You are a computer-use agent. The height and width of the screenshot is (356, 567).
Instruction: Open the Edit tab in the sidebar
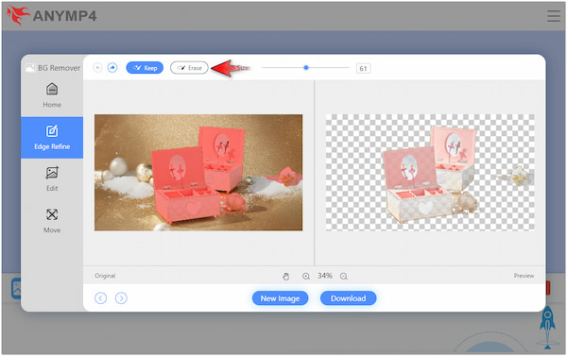[x=52, y=179]
